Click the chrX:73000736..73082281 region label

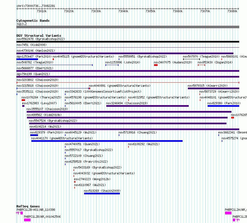pos(36,6)
